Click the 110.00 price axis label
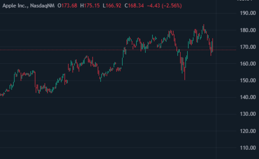 (x=248, y=148)
